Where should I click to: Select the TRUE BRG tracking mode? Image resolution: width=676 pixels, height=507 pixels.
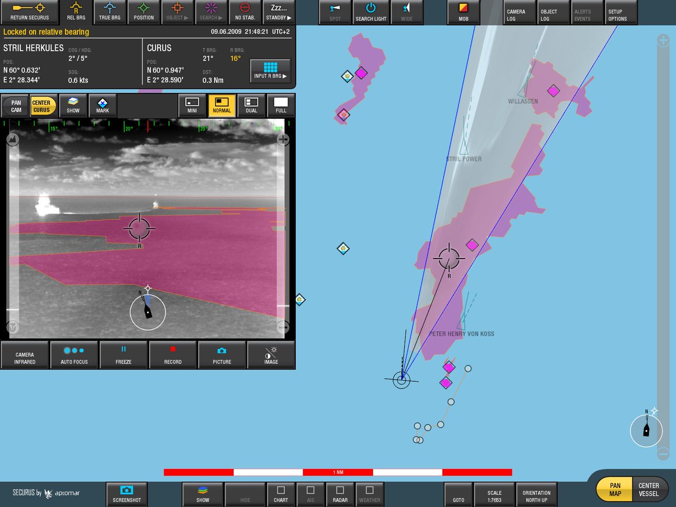pos(110,12)
